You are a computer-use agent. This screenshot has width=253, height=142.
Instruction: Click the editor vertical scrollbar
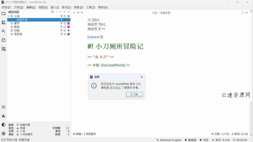(x=251, y=73)
